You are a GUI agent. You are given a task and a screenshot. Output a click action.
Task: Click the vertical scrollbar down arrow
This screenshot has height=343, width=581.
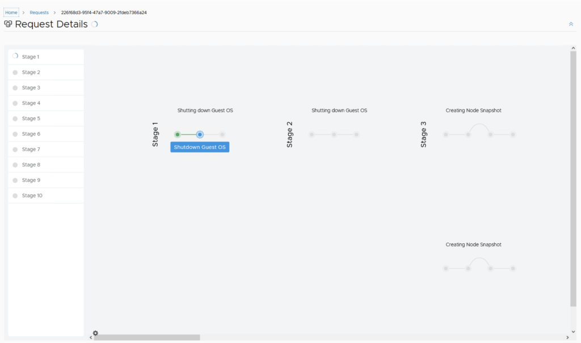pyautogui.click(x=573, y=331)
